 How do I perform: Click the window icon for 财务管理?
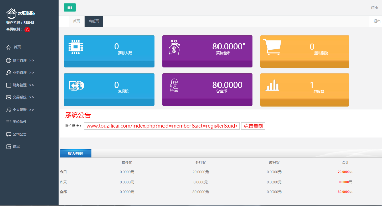pos(9,85)
